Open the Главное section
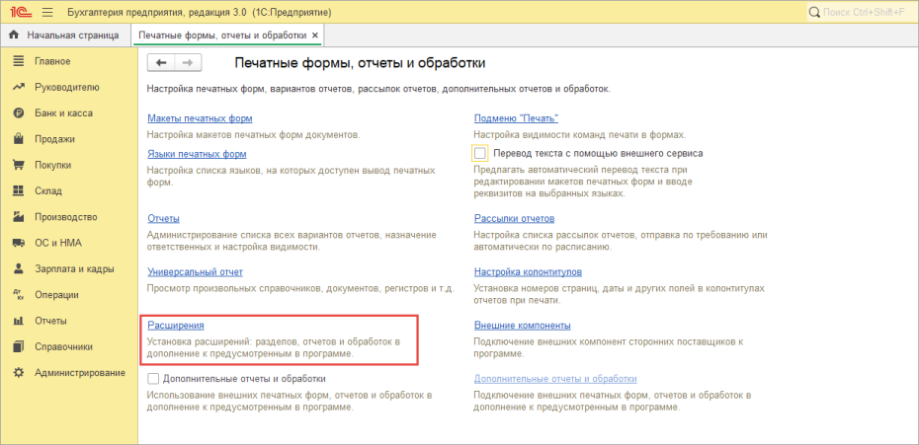The width and height of the screenshot is (919, 445). click(69, 61)
